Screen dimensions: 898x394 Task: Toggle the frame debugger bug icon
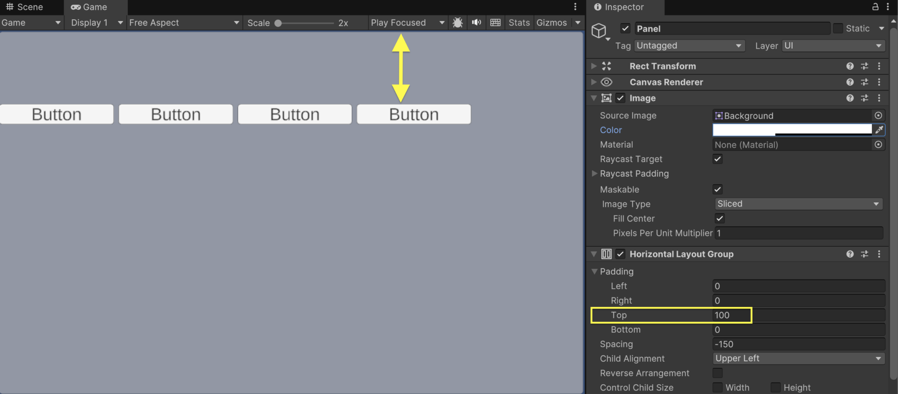click(457, 22)
